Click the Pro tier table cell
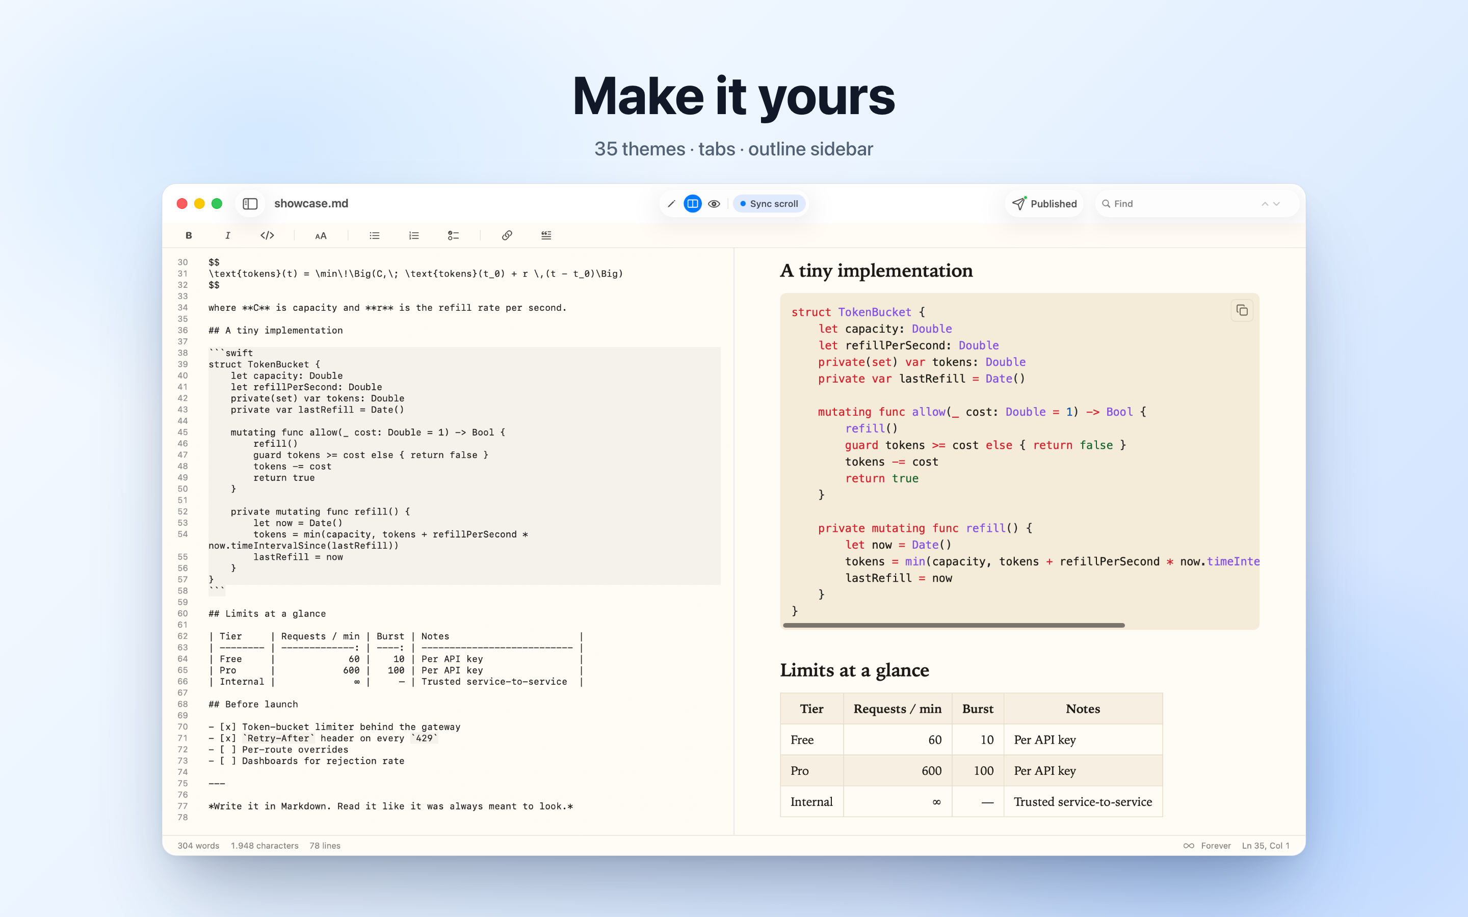The width and height of the screenshot is (1468, 917). 811,770
